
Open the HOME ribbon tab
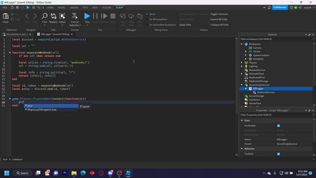coord(50,7)
